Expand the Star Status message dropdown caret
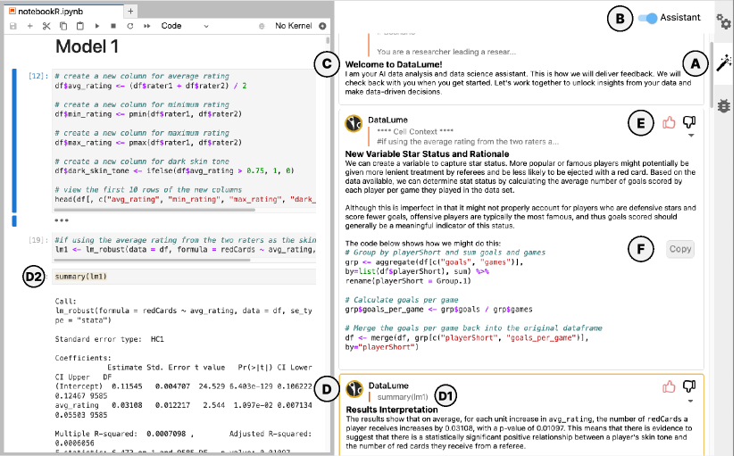The width and height of the screenshot is (741, 456). pyautogui.click(x=691, y=136)
